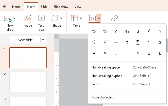Insert the micro µ symbol
Viewport: 168px width, 106px height.
point(138,31)
